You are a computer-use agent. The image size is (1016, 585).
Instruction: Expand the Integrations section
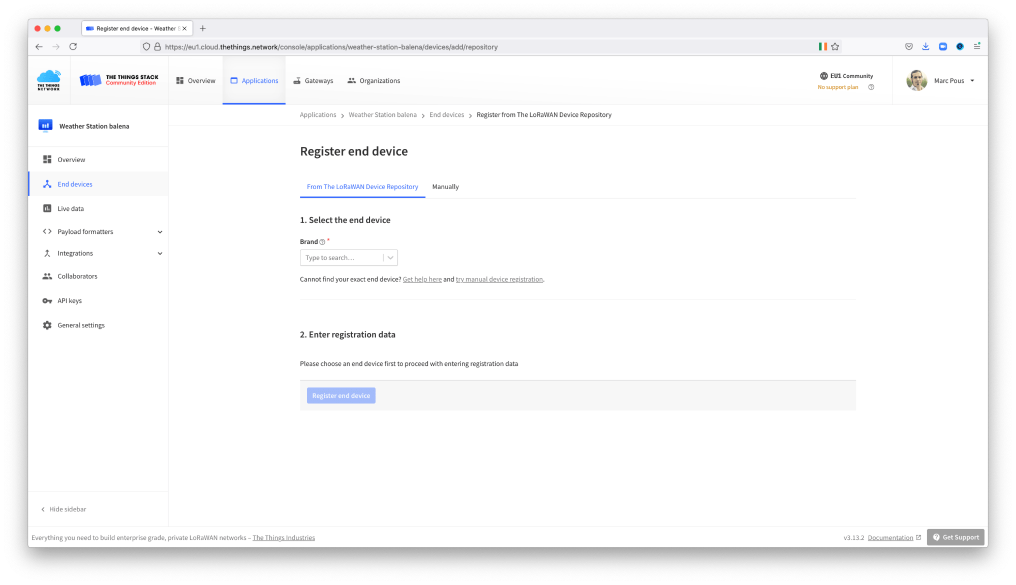point(161,253)
